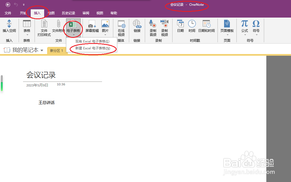291x182 pixels.
Task: Expand the 页面模板 dropdown arrow
Action: [x=228, y=35]
